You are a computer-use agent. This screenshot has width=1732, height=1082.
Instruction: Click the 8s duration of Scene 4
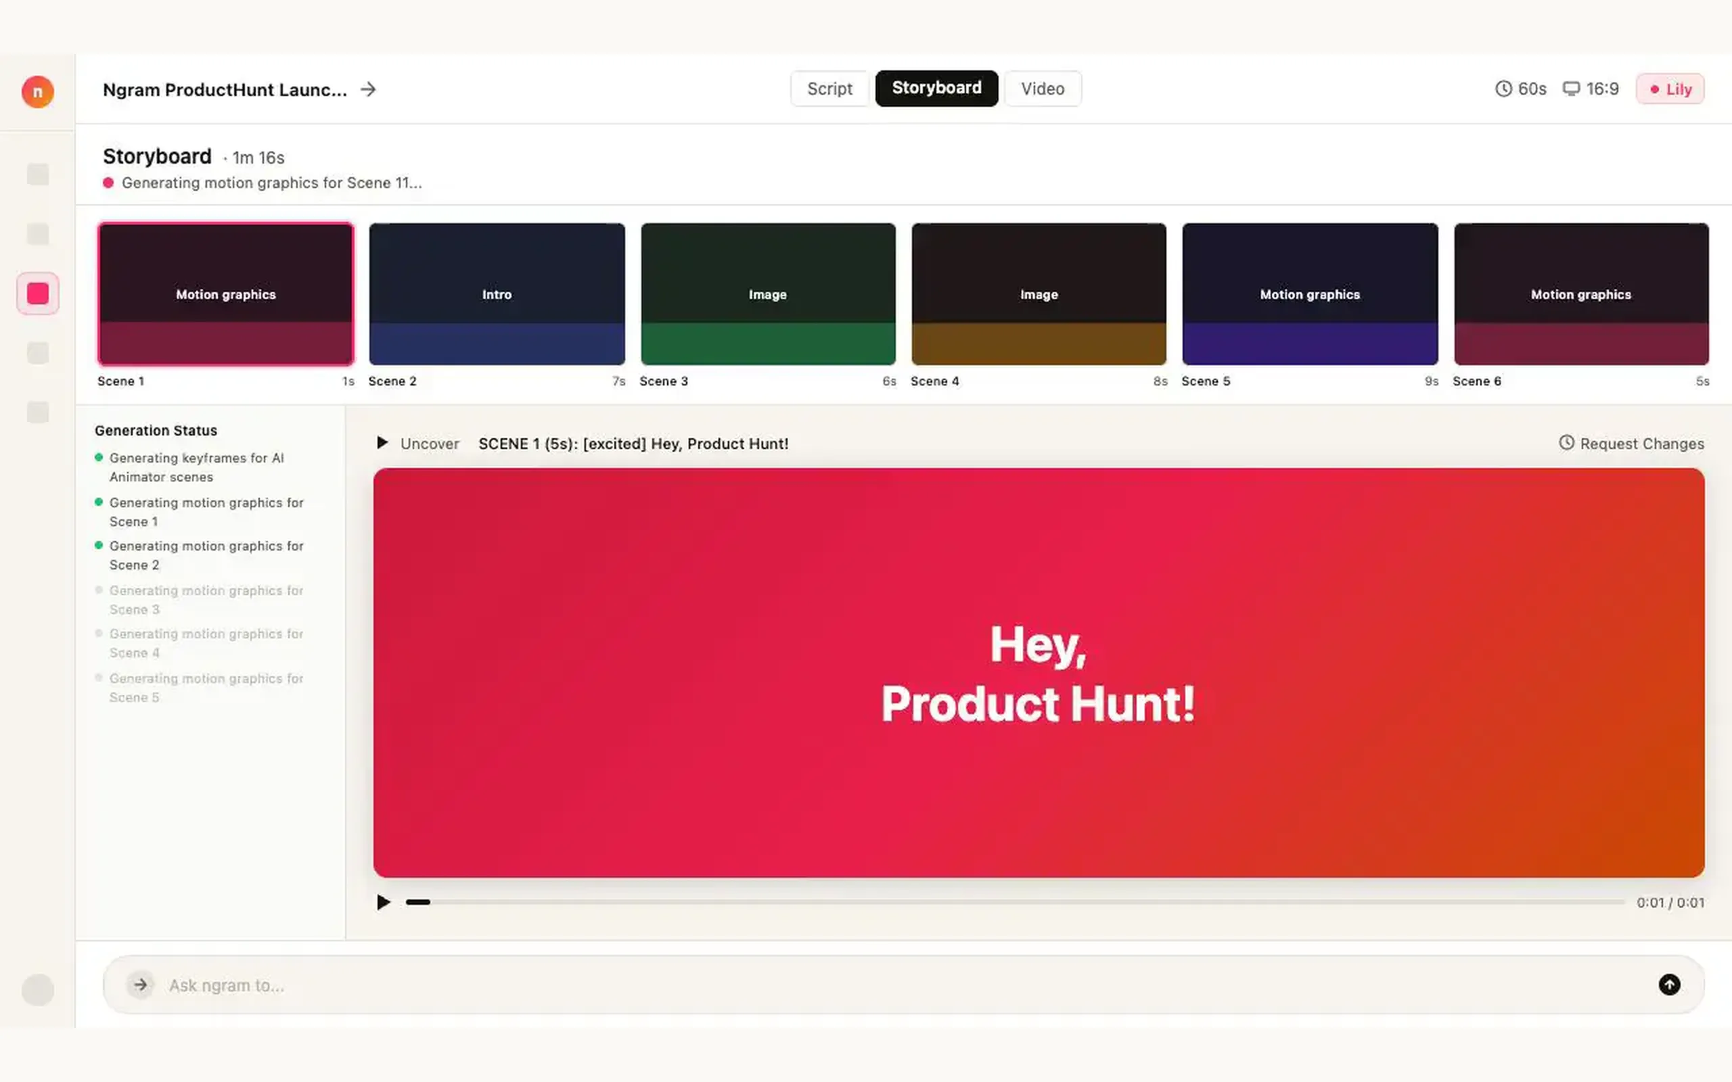point(1160,381)
